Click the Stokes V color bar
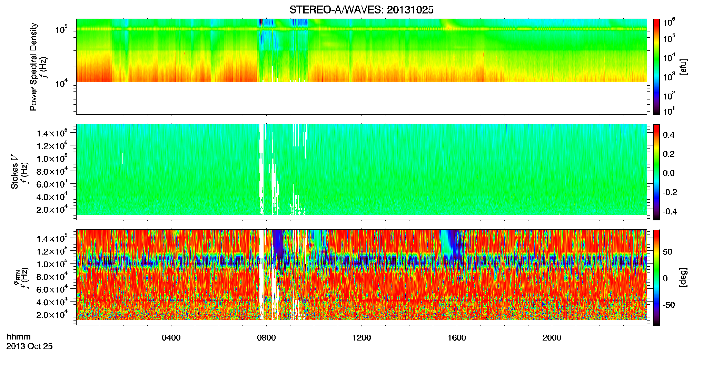 click(x=656, y=172)
